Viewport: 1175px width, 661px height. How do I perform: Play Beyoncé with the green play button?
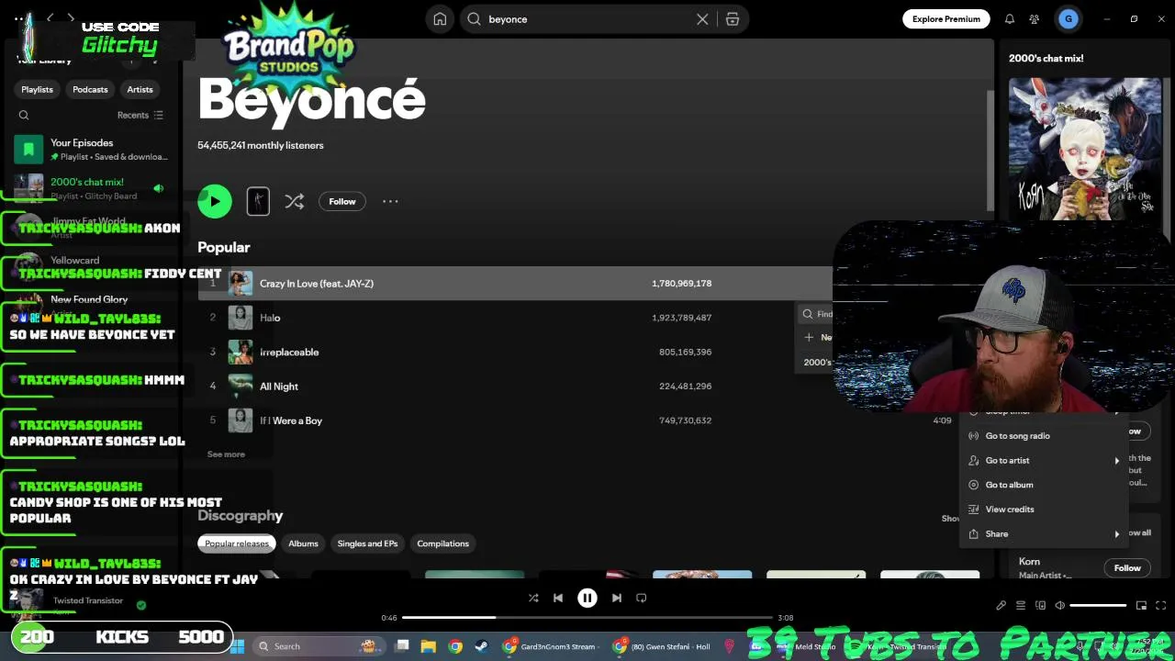coord(215,201)
